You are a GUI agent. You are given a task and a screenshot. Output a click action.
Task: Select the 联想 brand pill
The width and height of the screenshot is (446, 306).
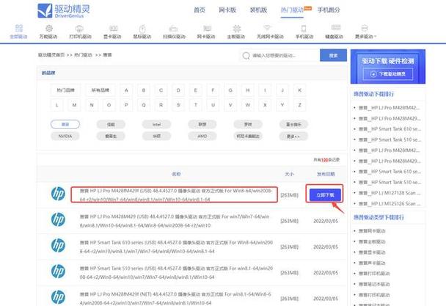tap(202, 125)
